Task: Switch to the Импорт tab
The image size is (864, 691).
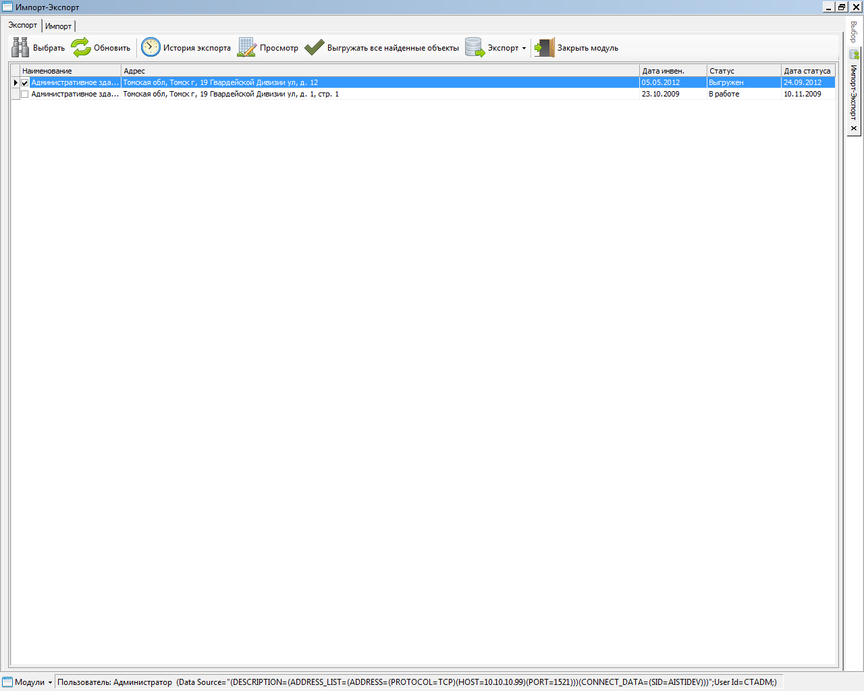Action: [x=58, y=26]
